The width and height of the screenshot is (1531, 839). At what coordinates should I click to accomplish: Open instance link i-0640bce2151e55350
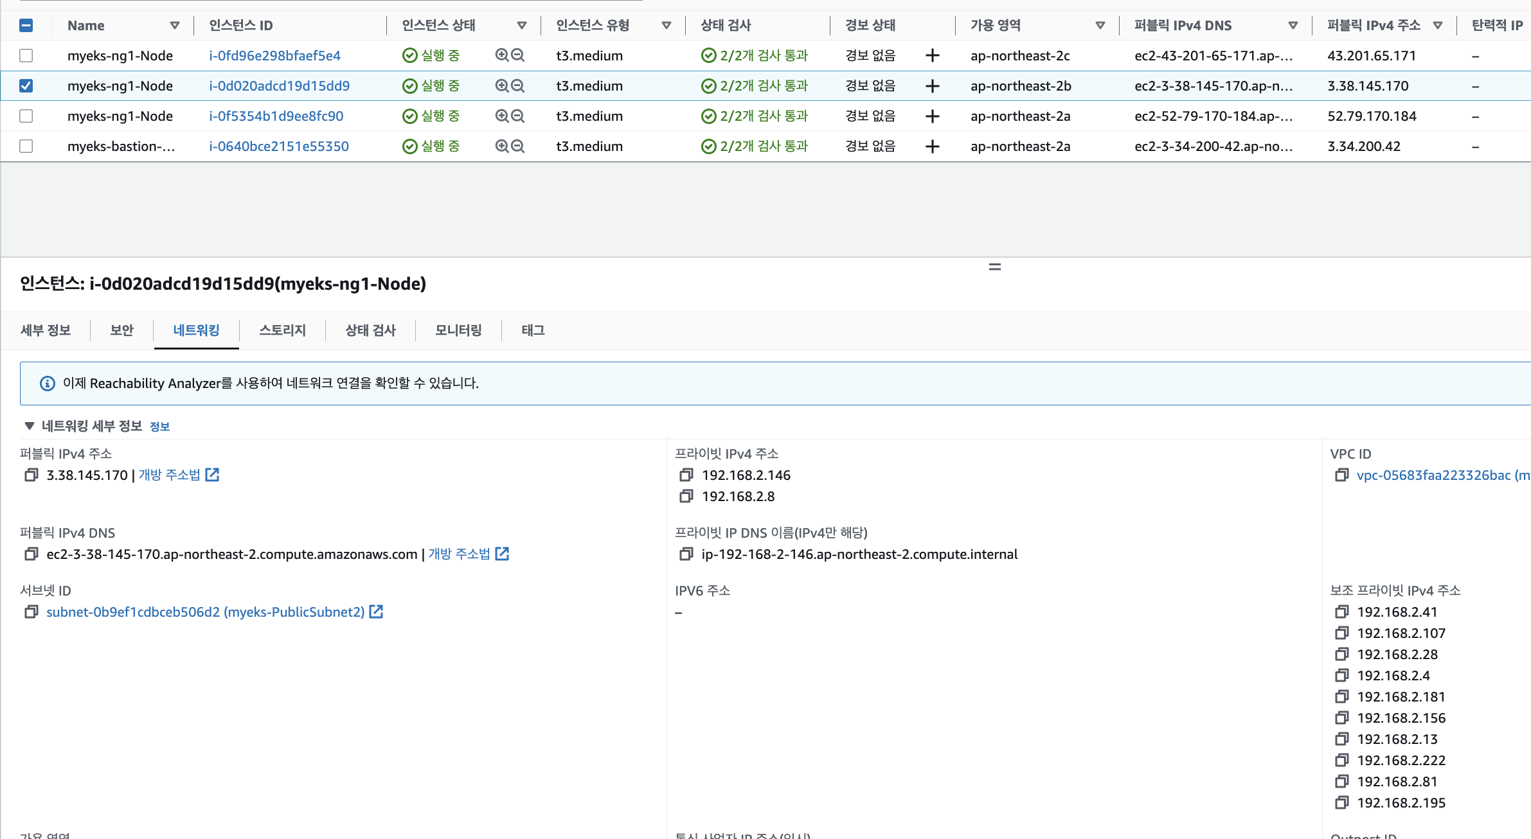click(279, 146)
